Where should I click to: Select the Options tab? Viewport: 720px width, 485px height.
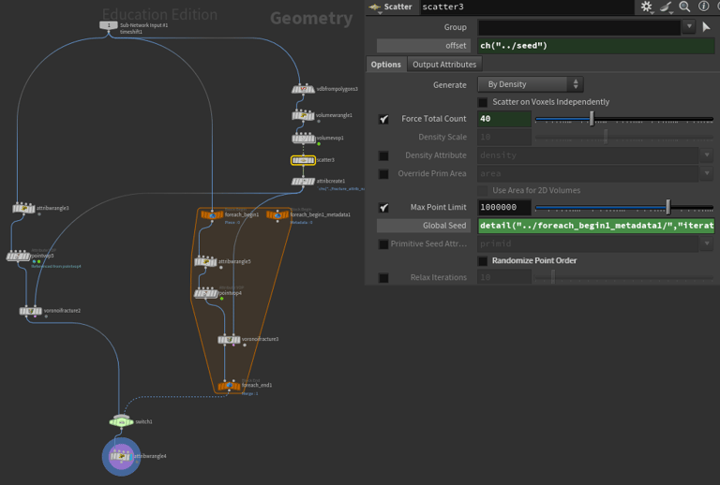(385, 65)
